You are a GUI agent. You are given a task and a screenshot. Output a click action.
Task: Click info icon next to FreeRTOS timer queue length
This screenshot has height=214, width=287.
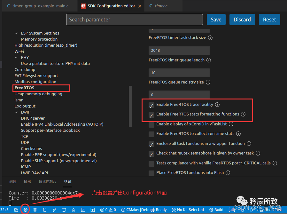click(208, 60)
